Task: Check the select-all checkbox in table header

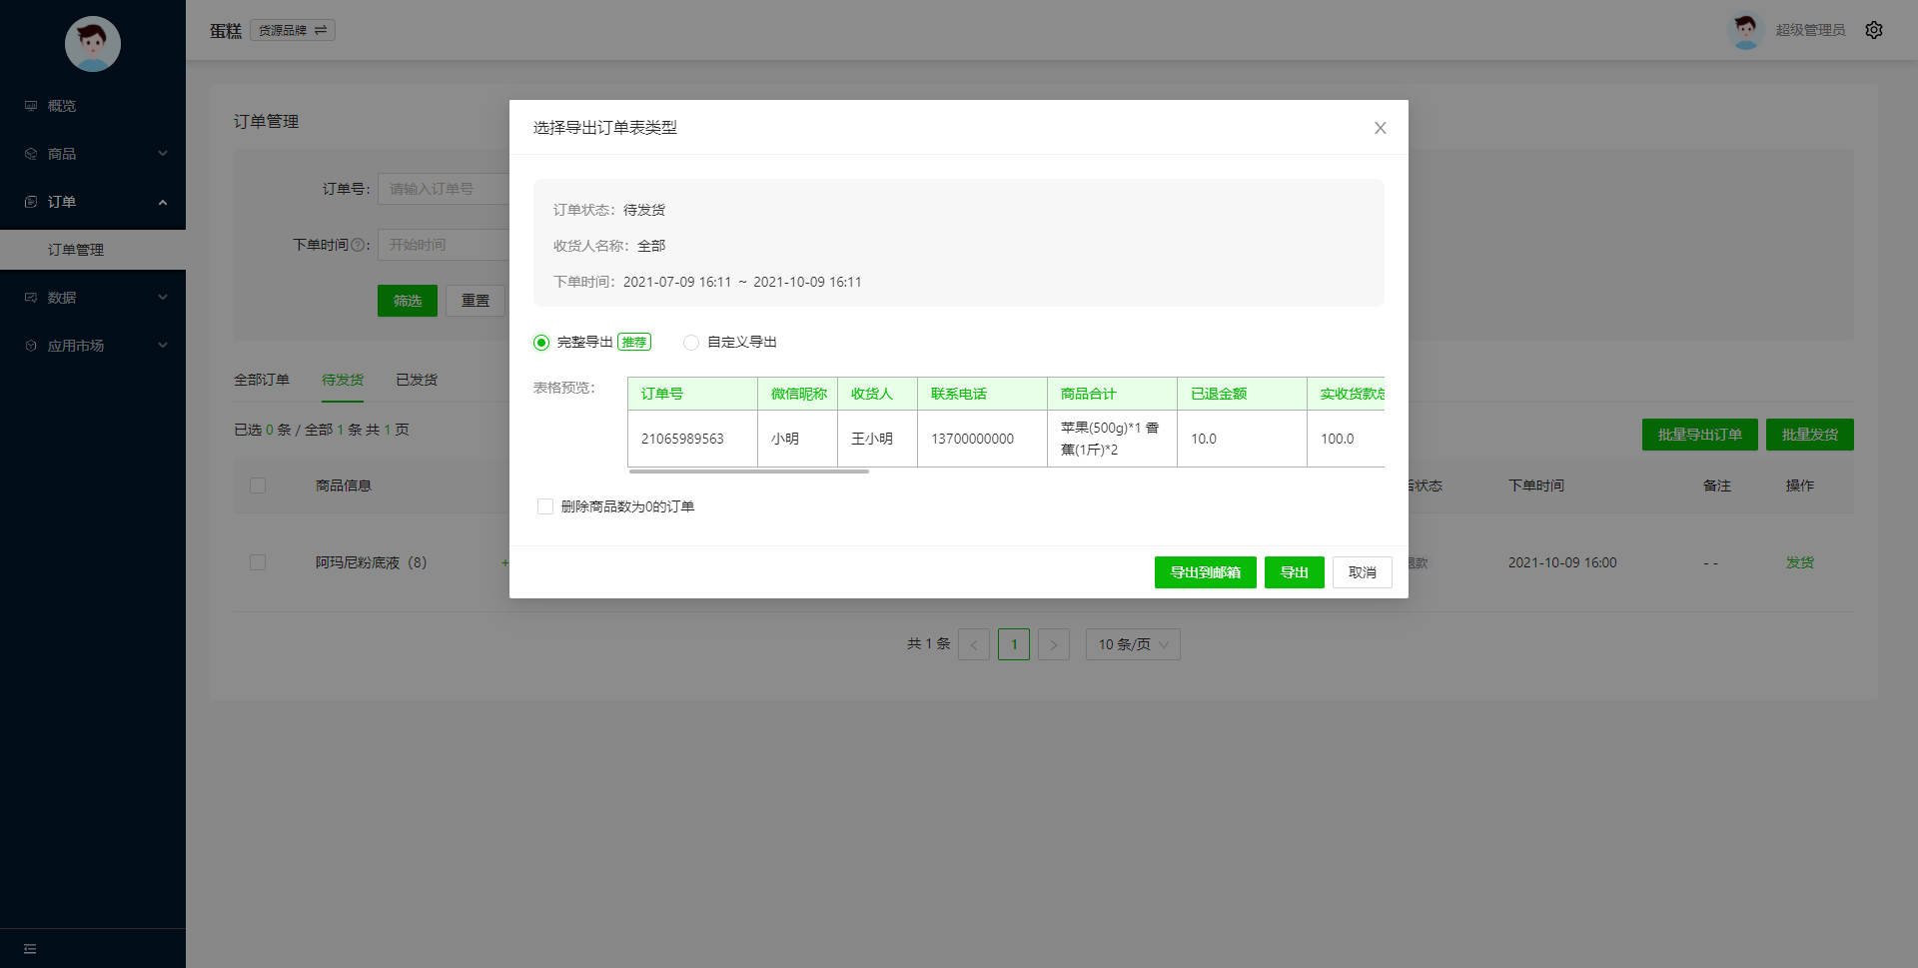Action: click(x=258, y=485)
